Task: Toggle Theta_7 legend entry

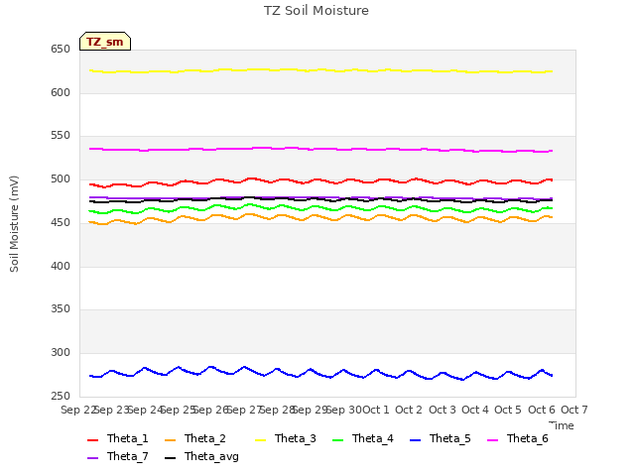Action: (x=118, y=456)
